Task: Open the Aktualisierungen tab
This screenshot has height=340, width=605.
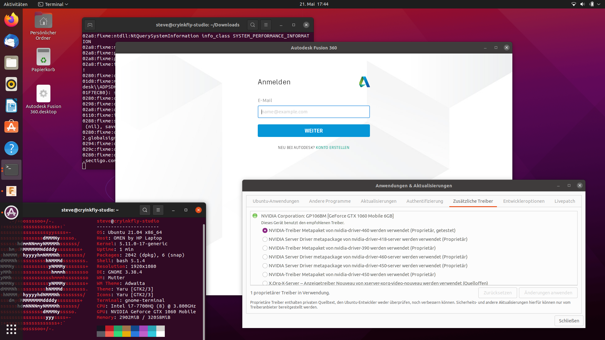Action: [378, 201]
